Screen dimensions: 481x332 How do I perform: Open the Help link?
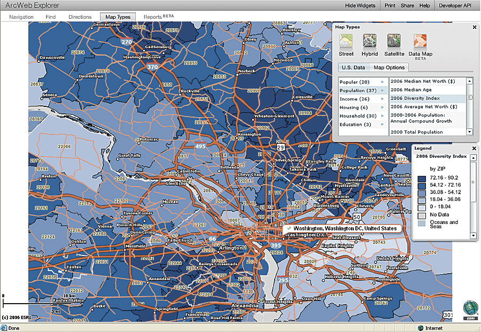(x=424, y=5)
